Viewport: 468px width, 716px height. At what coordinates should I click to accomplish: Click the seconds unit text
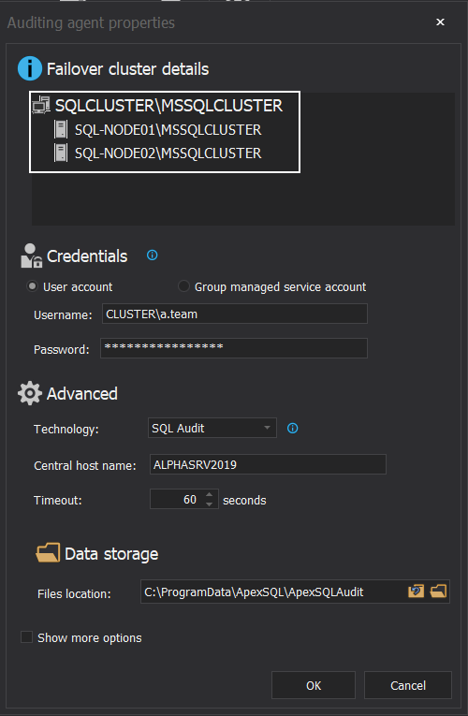click(244, 501)
